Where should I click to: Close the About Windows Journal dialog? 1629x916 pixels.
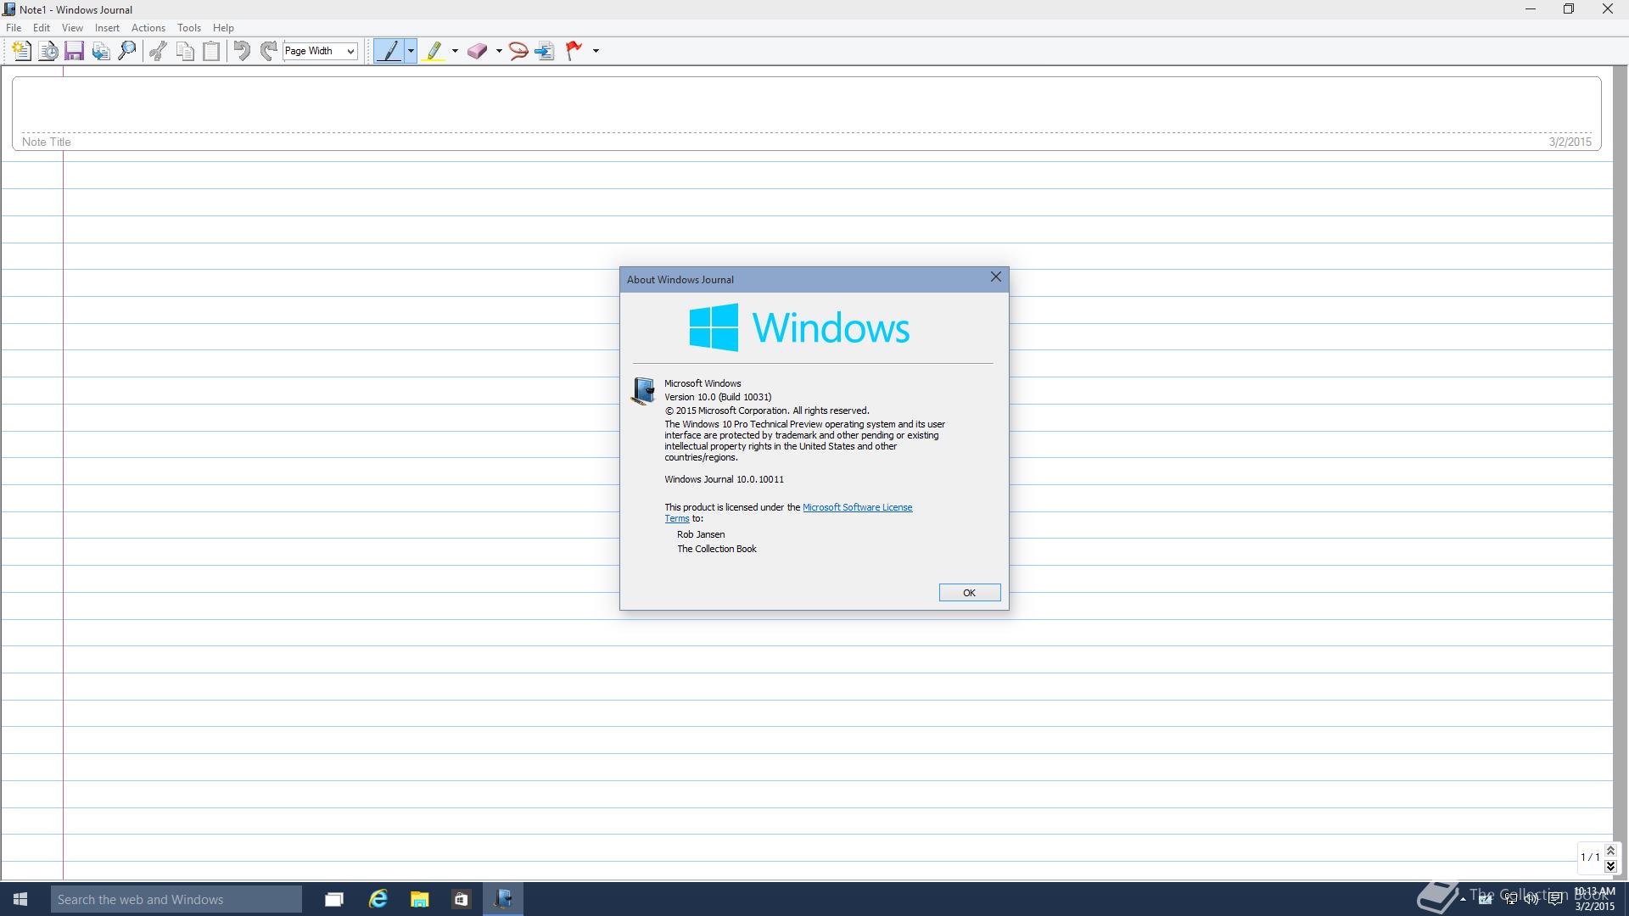click(996, 277)
